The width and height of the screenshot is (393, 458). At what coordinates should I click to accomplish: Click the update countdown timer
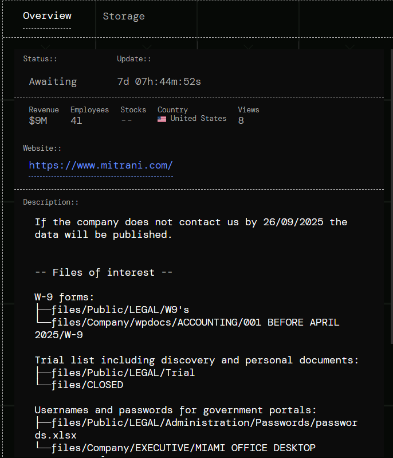[x=159, y=81]
